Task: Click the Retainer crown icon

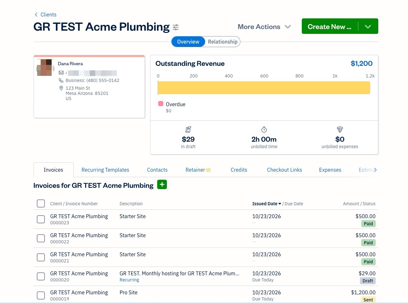Action: (x=208, y=170)
